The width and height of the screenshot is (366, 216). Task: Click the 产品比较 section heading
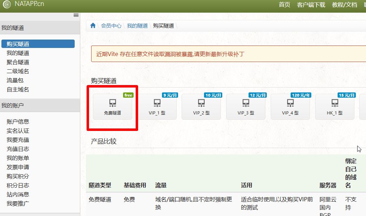click(104, 141)
